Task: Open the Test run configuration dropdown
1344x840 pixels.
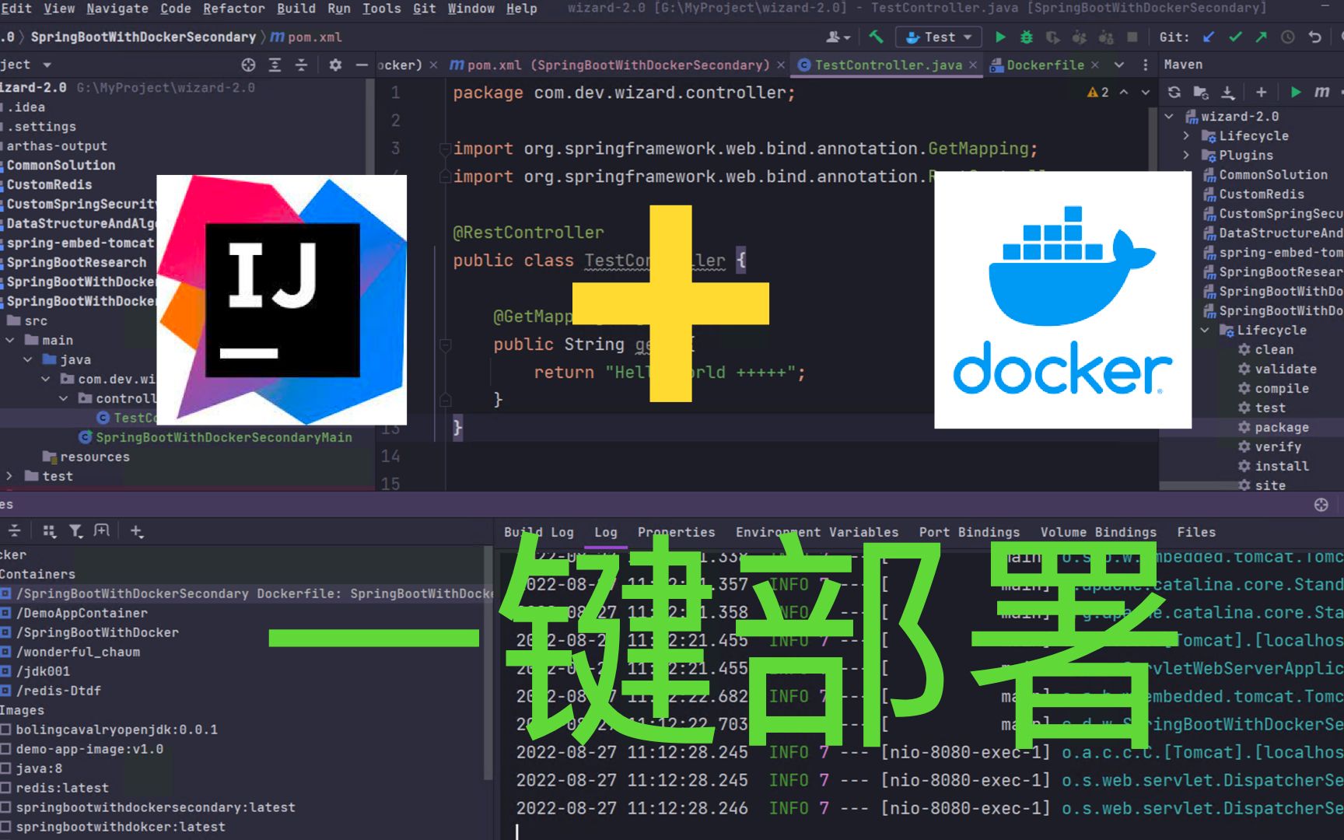Action: 939,37
